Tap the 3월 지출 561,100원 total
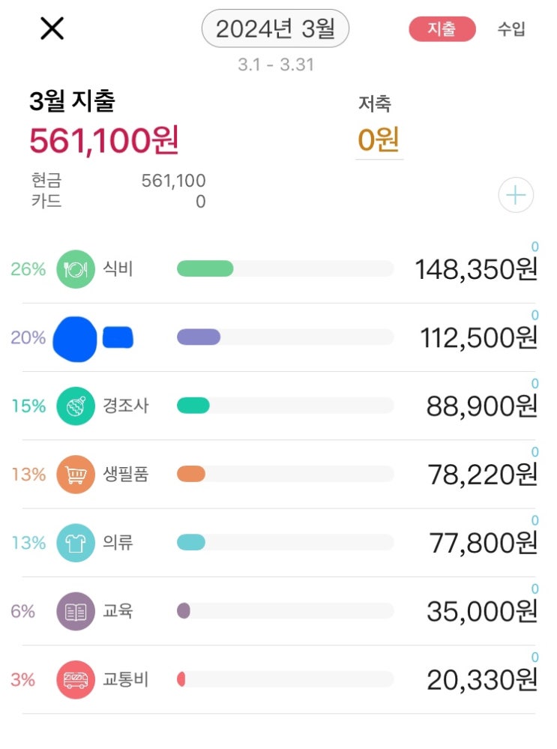The image size is (557, 749). 104,140
